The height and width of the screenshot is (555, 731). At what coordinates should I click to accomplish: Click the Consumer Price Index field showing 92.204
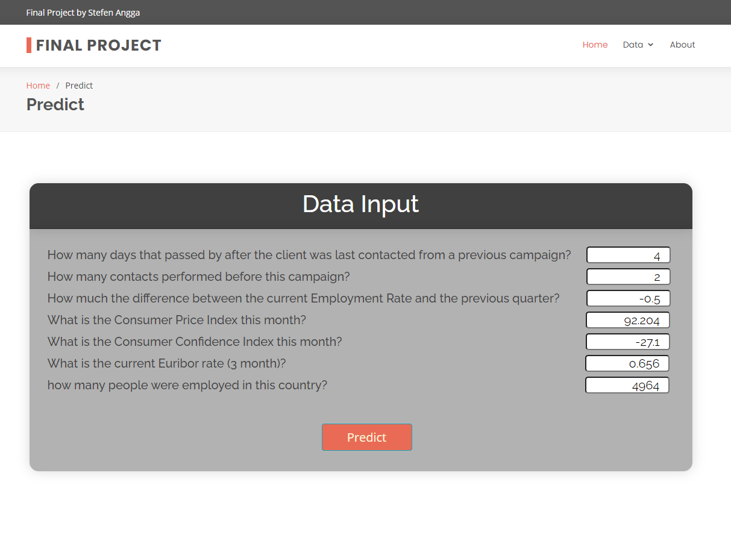628,320
